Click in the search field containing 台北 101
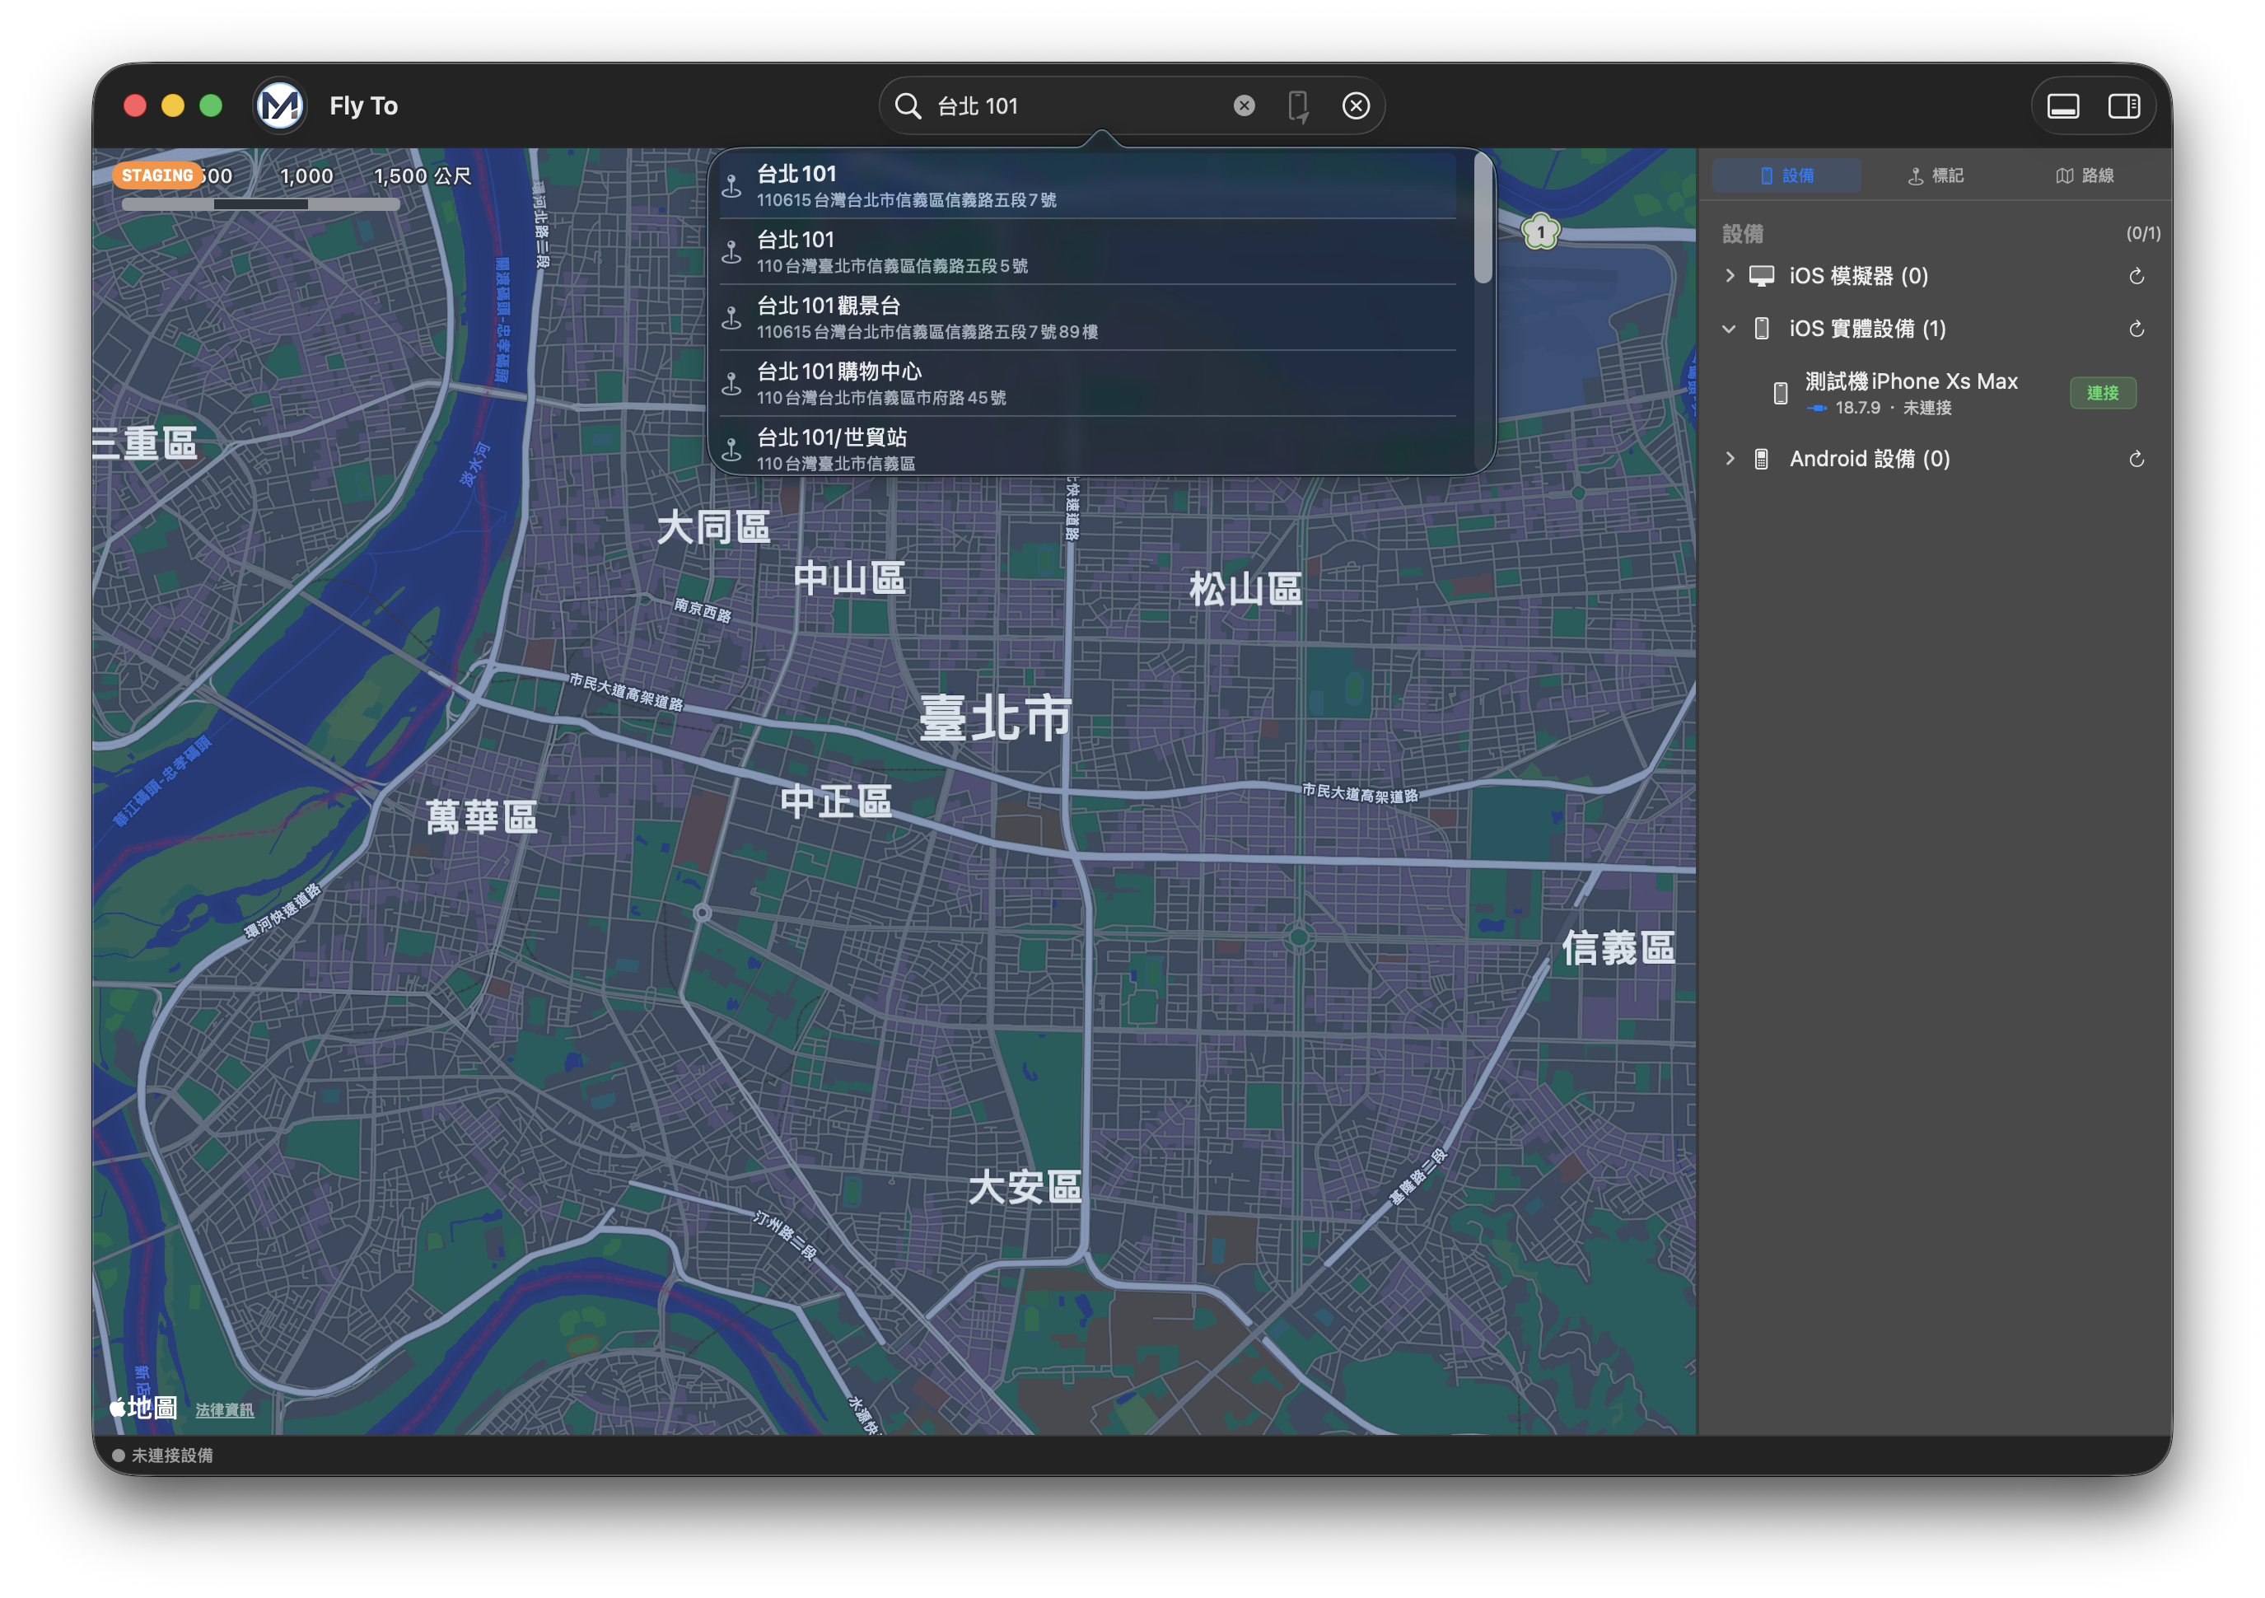 coord(1076,105)
